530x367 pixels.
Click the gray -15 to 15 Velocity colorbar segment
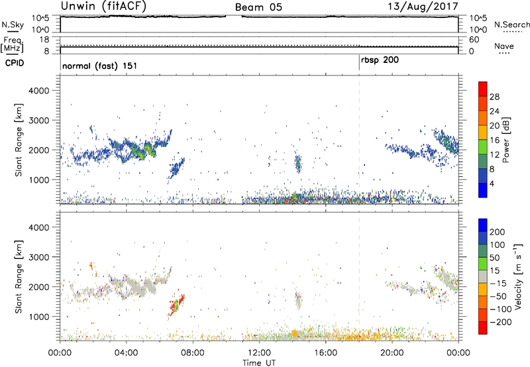click(483, 276)
